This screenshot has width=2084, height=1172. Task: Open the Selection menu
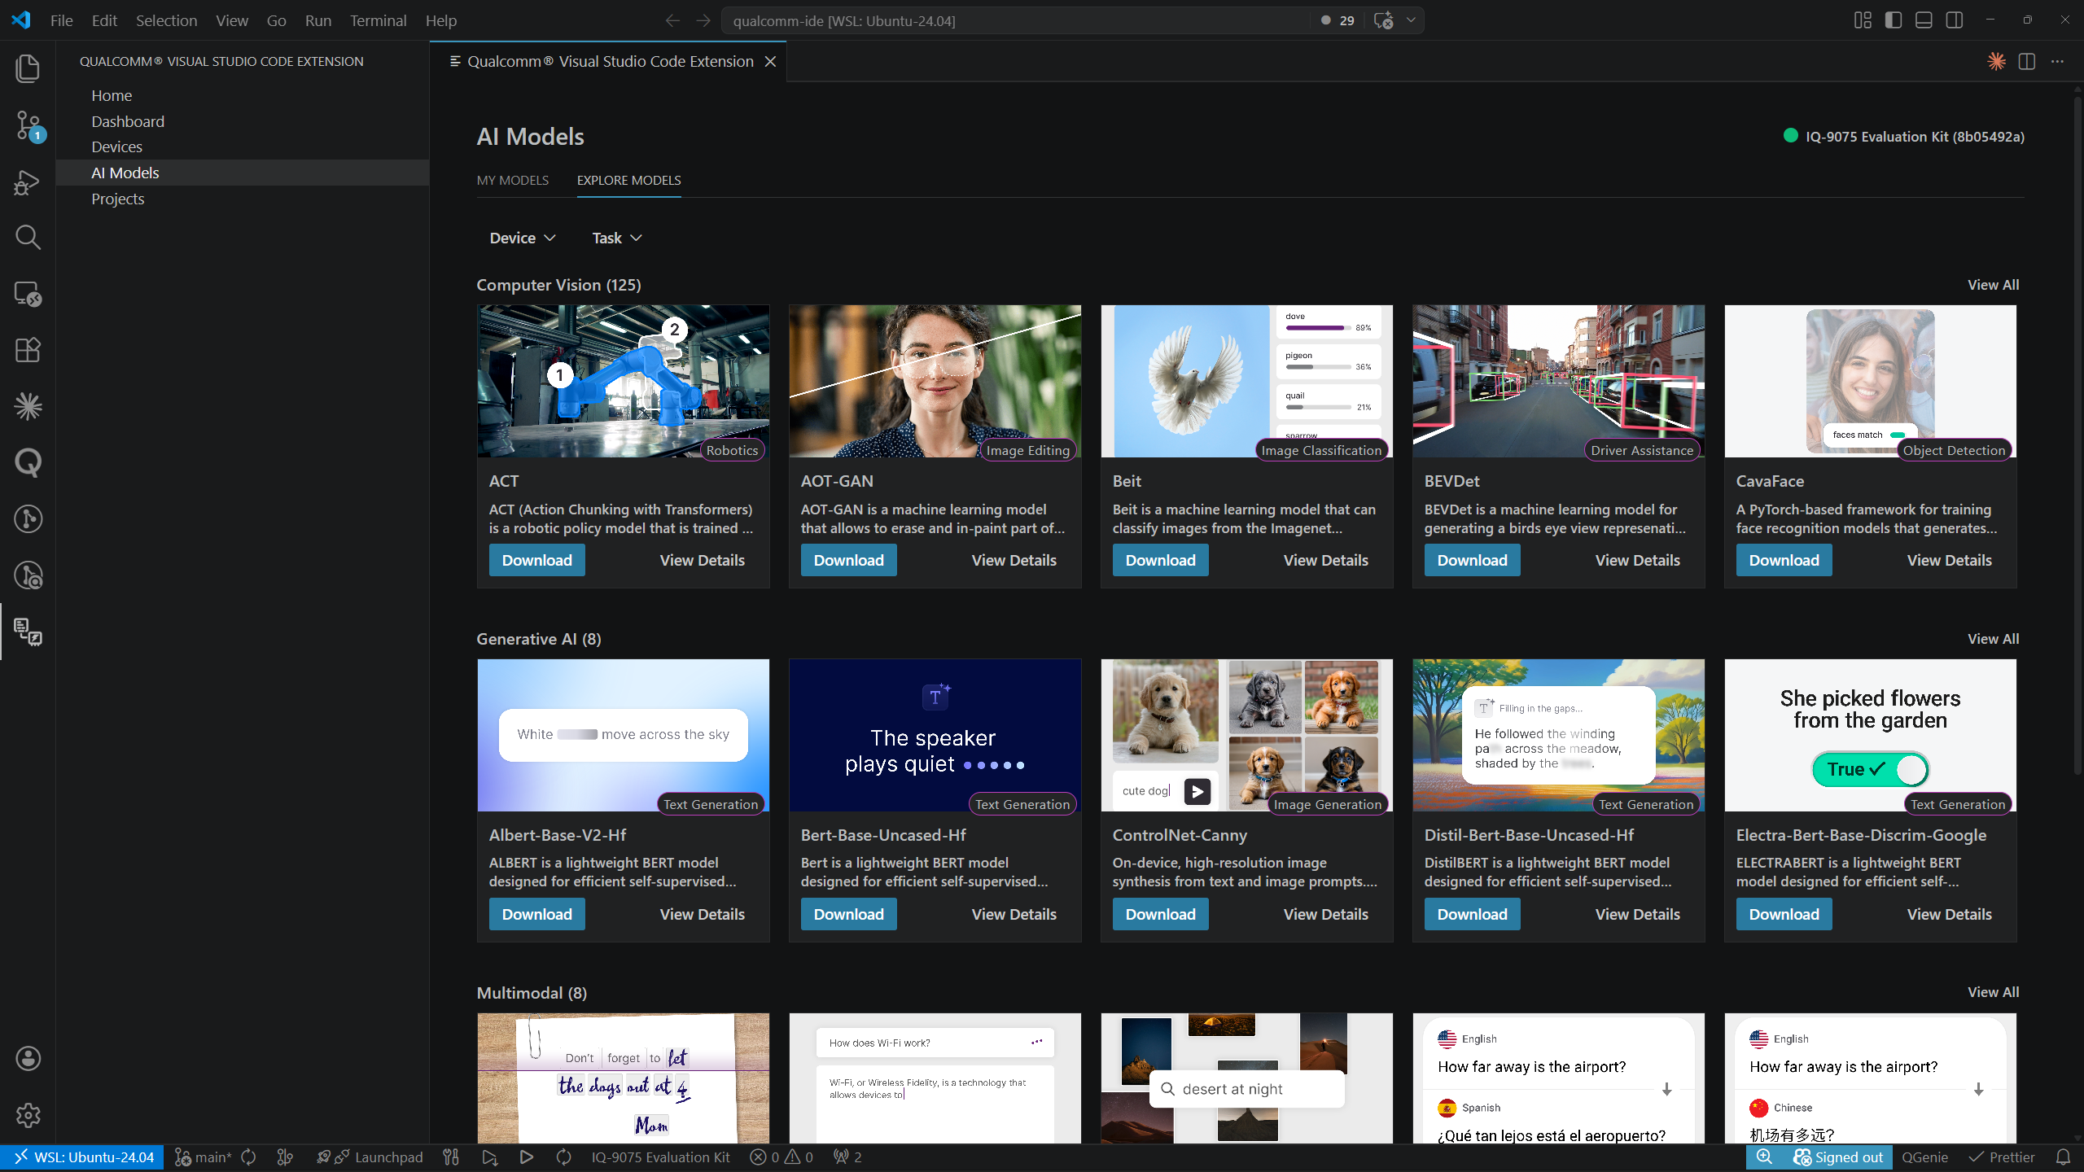coord(166,20)
